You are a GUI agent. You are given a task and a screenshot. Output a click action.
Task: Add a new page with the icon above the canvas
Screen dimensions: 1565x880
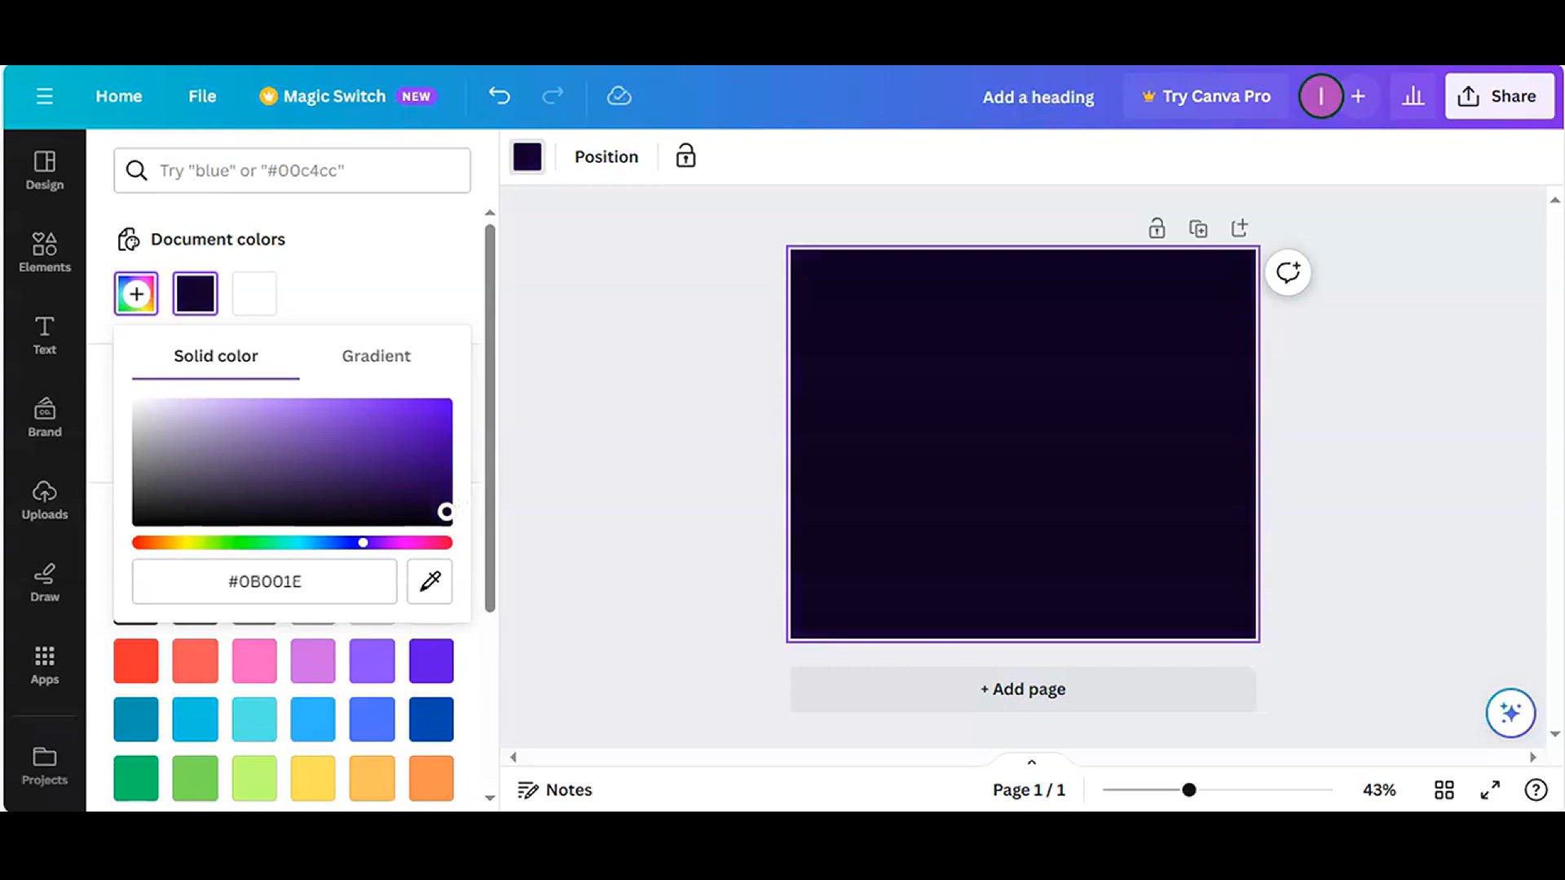[x=1240, y=228]
